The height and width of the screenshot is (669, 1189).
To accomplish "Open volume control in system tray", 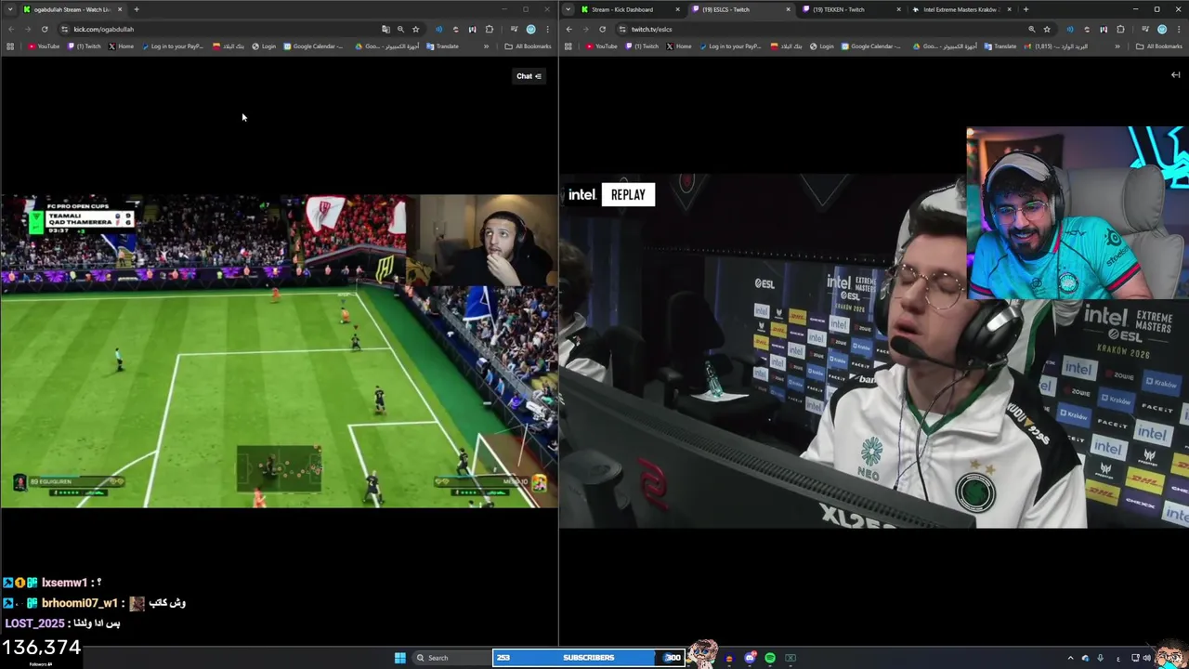I will (x=1146, y=658).
